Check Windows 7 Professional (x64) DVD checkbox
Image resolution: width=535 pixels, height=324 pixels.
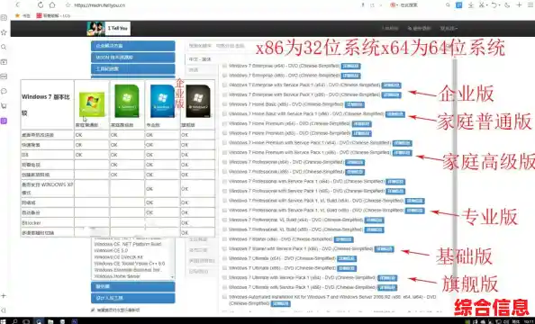(224, 162)
